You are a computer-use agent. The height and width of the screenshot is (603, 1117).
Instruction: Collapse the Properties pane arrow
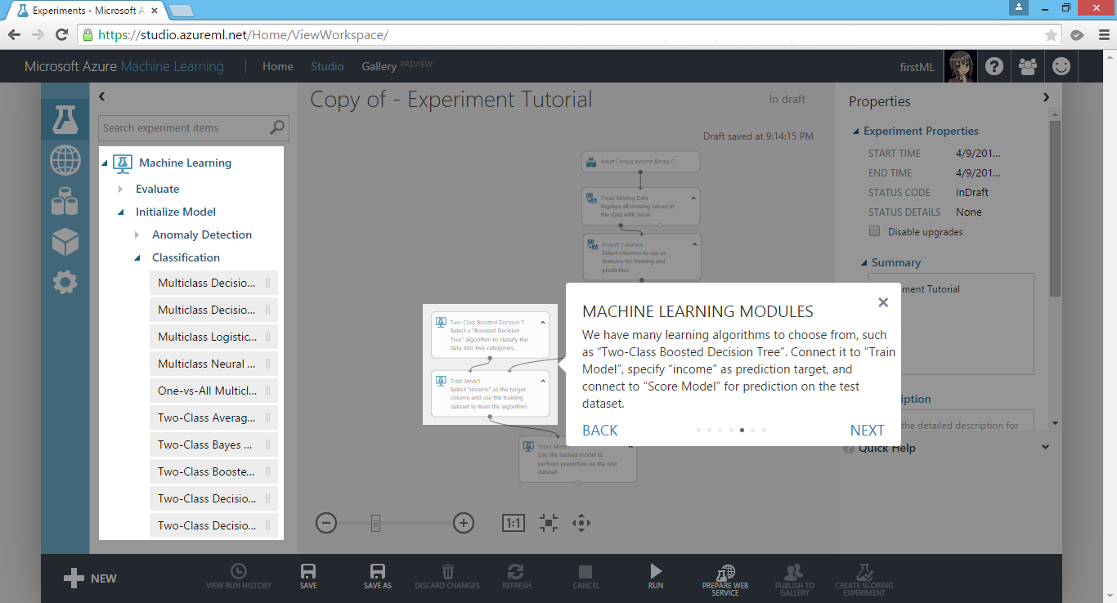click(x=1046, y=97)
